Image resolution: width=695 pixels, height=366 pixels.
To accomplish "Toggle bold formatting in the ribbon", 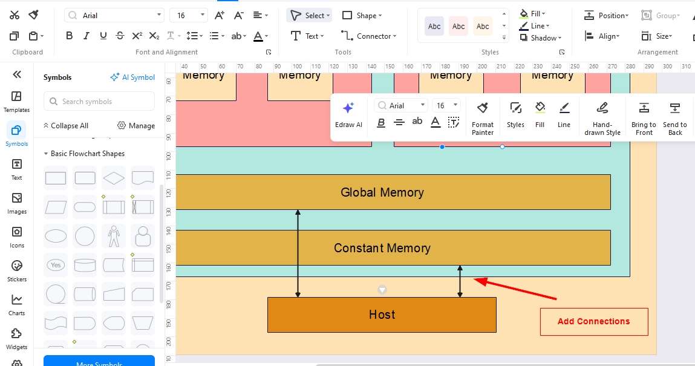I will point(69,35).
